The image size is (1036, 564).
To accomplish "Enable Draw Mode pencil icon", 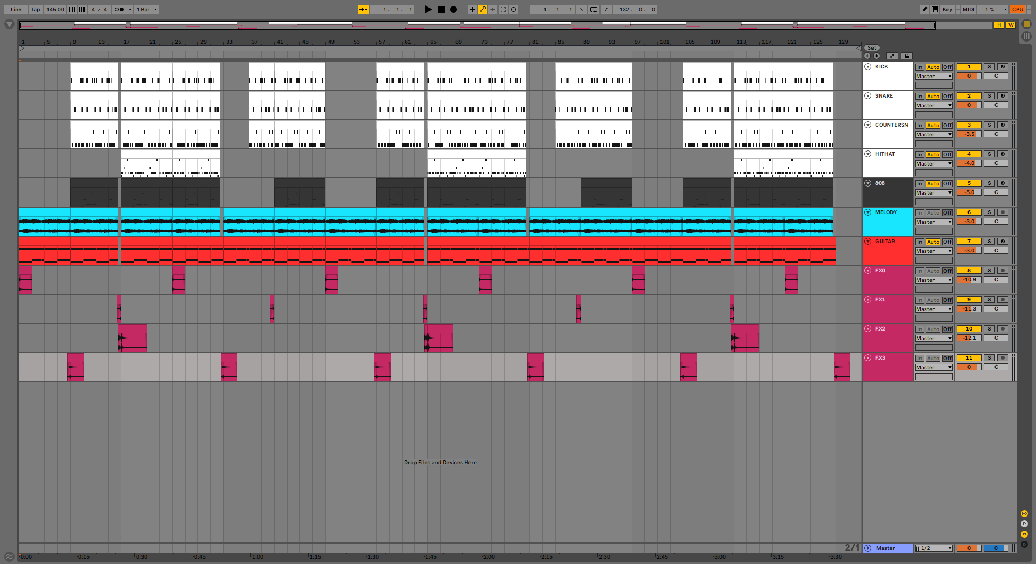I will pos(925,9).
